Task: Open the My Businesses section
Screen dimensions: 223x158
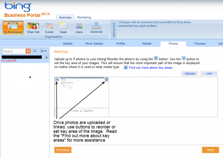Action: 13,28
